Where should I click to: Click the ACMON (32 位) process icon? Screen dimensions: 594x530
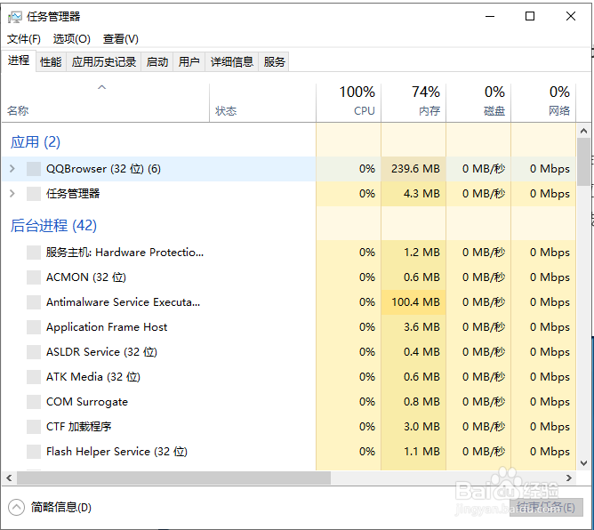click(34, 277)
